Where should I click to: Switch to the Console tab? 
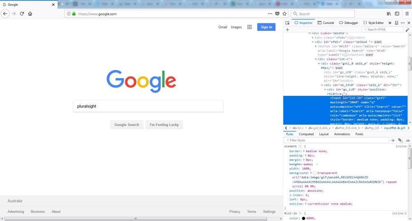(326, 23)
